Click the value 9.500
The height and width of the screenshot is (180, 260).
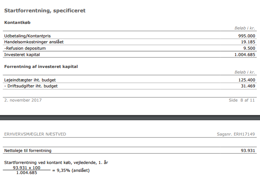tap(249, 48)
